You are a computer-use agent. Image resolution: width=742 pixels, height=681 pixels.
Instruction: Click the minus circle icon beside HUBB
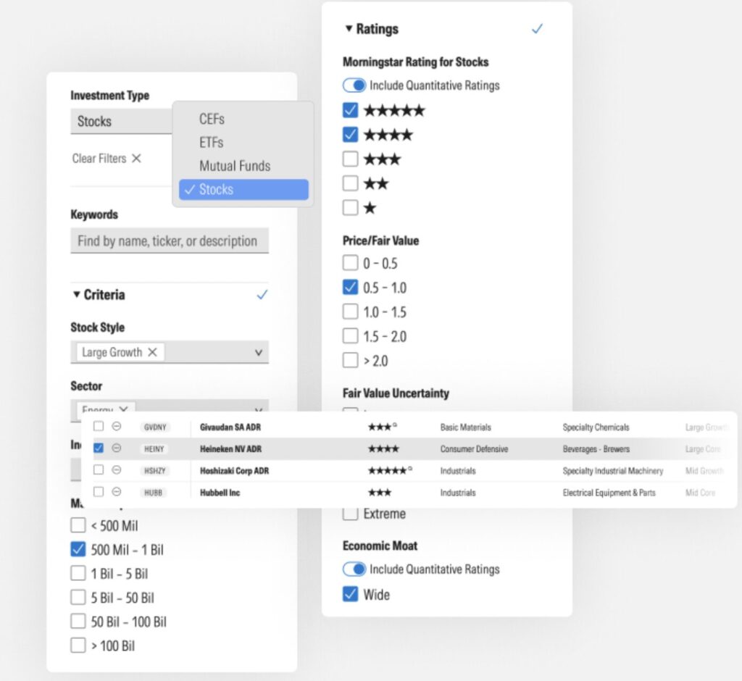(x=117, y=492)
